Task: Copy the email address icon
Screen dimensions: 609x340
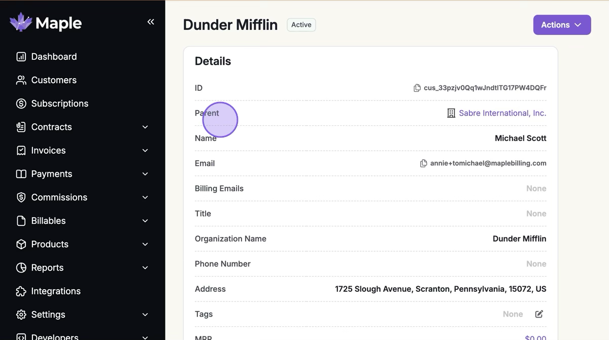Action: pos(423,163)
